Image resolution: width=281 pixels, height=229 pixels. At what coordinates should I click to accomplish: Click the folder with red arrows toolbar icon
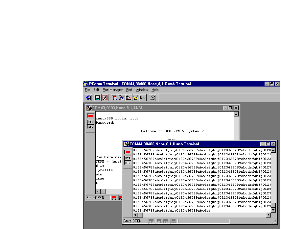coord(129,98)
